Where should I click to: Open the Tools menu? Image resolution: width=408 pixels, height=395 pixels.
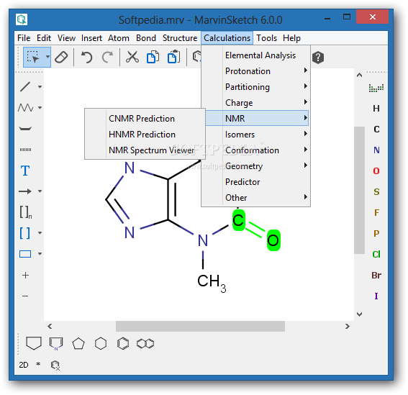266,38
